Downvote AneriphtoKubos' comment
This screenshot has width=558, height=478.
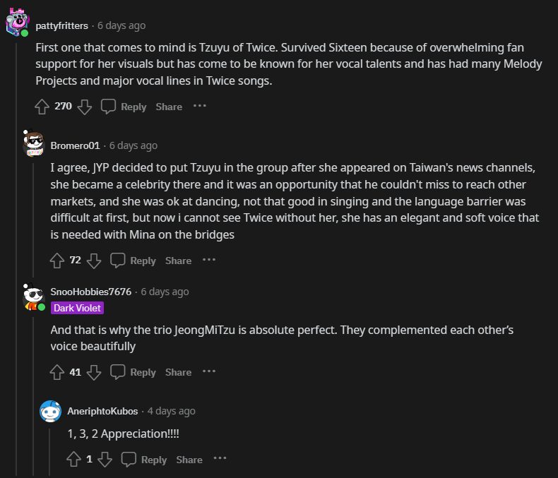[x=105, y=460]
